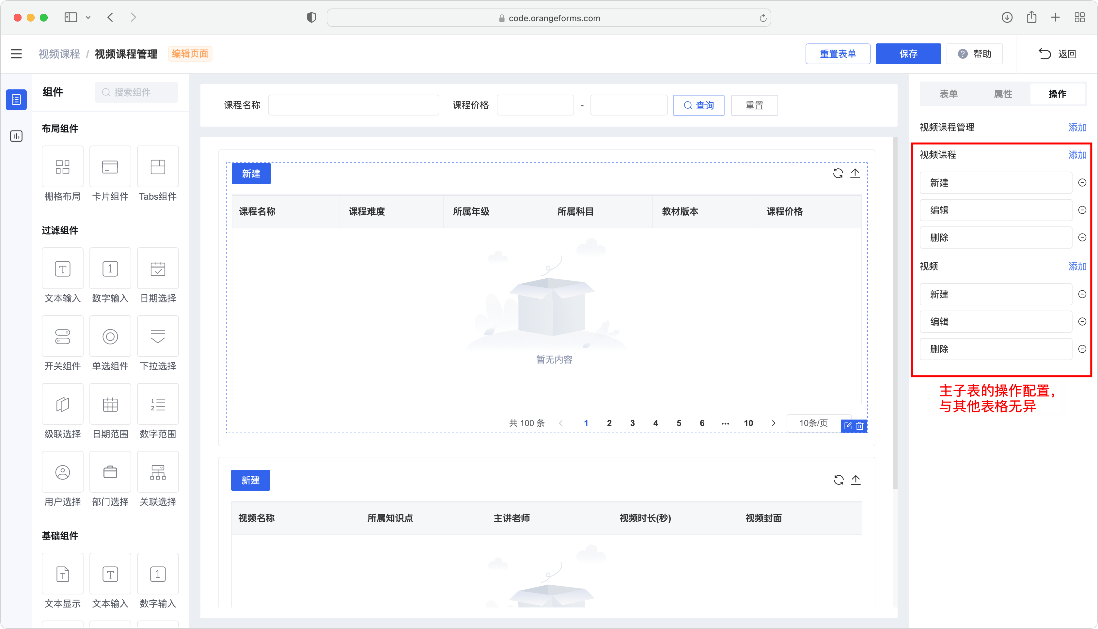Go to pagination page 3

(632, 423)
